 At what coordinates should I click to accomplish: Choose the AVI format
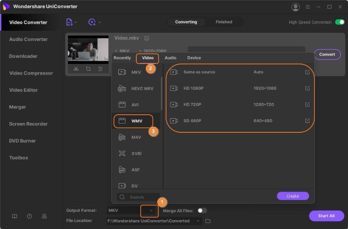click(136, 104)
